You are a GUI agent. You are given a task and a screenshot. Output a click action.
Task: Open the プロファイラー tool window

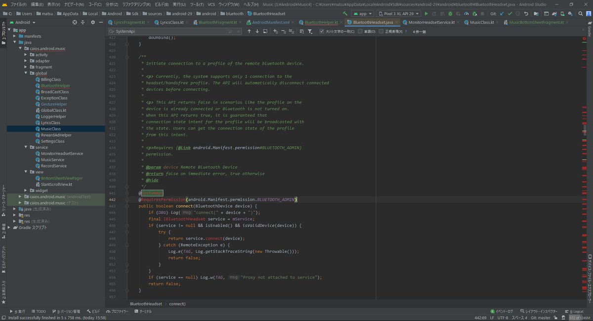coord(117,312)
